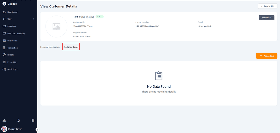Click the Transactions document icon
Viewport: 280px width, 133px height.
(4, 48)
